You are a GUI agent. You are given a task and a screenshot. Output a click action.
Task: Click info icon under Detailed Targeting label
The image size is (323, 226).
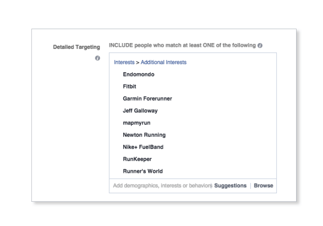(97, 58)
